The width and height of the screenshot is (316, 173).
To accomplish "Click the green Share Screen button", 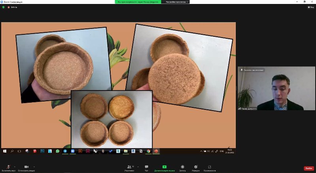I will [x=164, y=167].
